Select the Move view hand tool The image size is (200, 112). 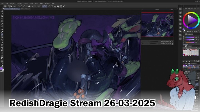[x=2, y=14]
